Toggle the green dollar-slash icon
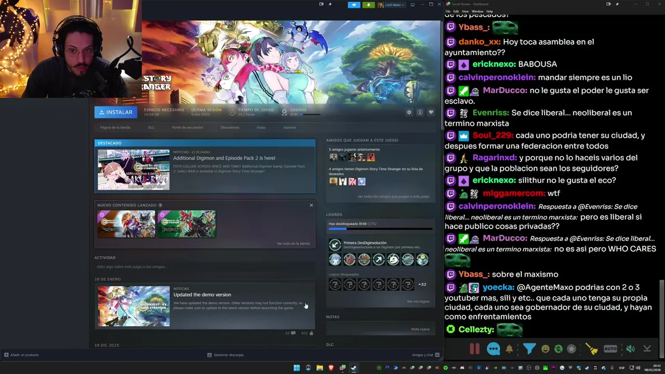 tap(558, 349)
